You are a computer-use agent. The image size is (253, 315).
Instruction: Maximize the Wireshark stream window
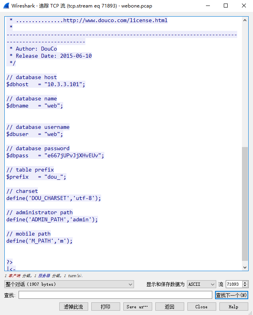[x=226, y=6]
